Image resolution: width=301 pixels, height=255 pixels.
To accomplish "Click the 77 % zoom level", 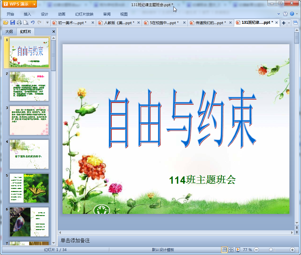I will click(247, 250).
